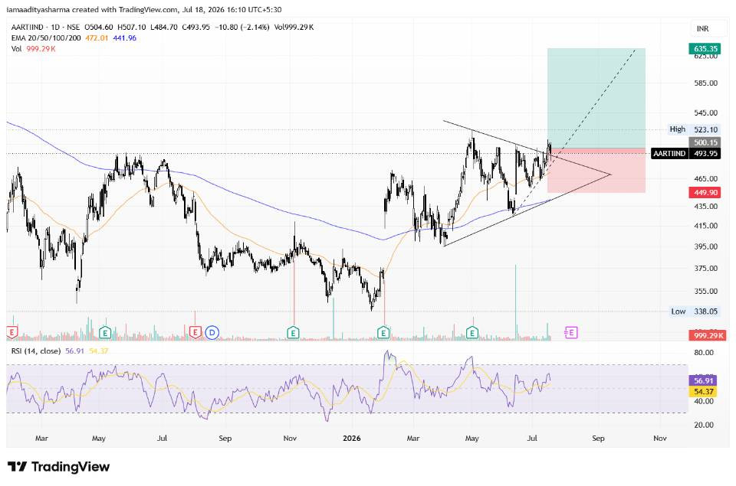Image resolution: width=736 pixels, height=486 pixels.
Task: Click the AARTIIND · 1D · NSE symbol title
Action: click(45, 28)
